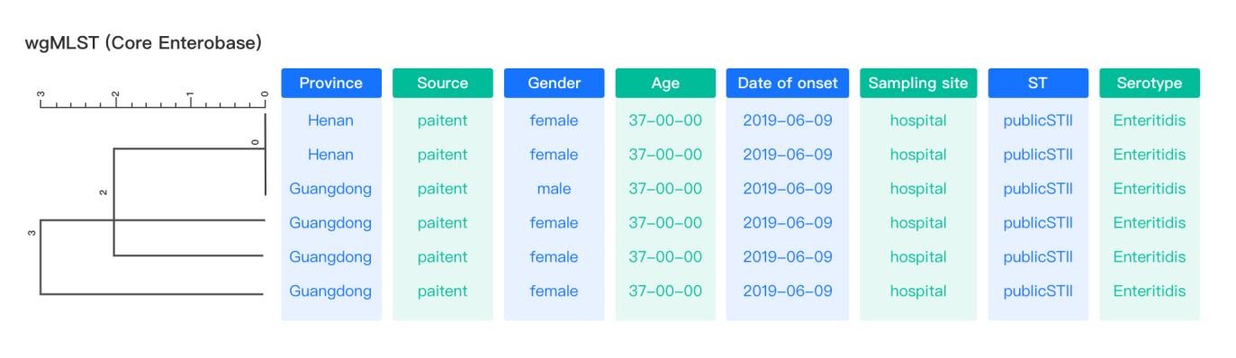This screenshot has height=358, width=1236.
Task: Click the ST column header
Action: [1038, 83]
